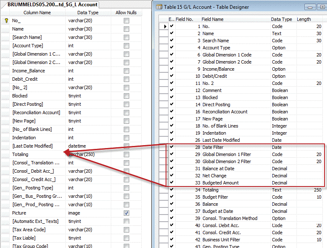327x248 pixels.
Task: Select datetime data type cell
Action: [x=77, y=146]
